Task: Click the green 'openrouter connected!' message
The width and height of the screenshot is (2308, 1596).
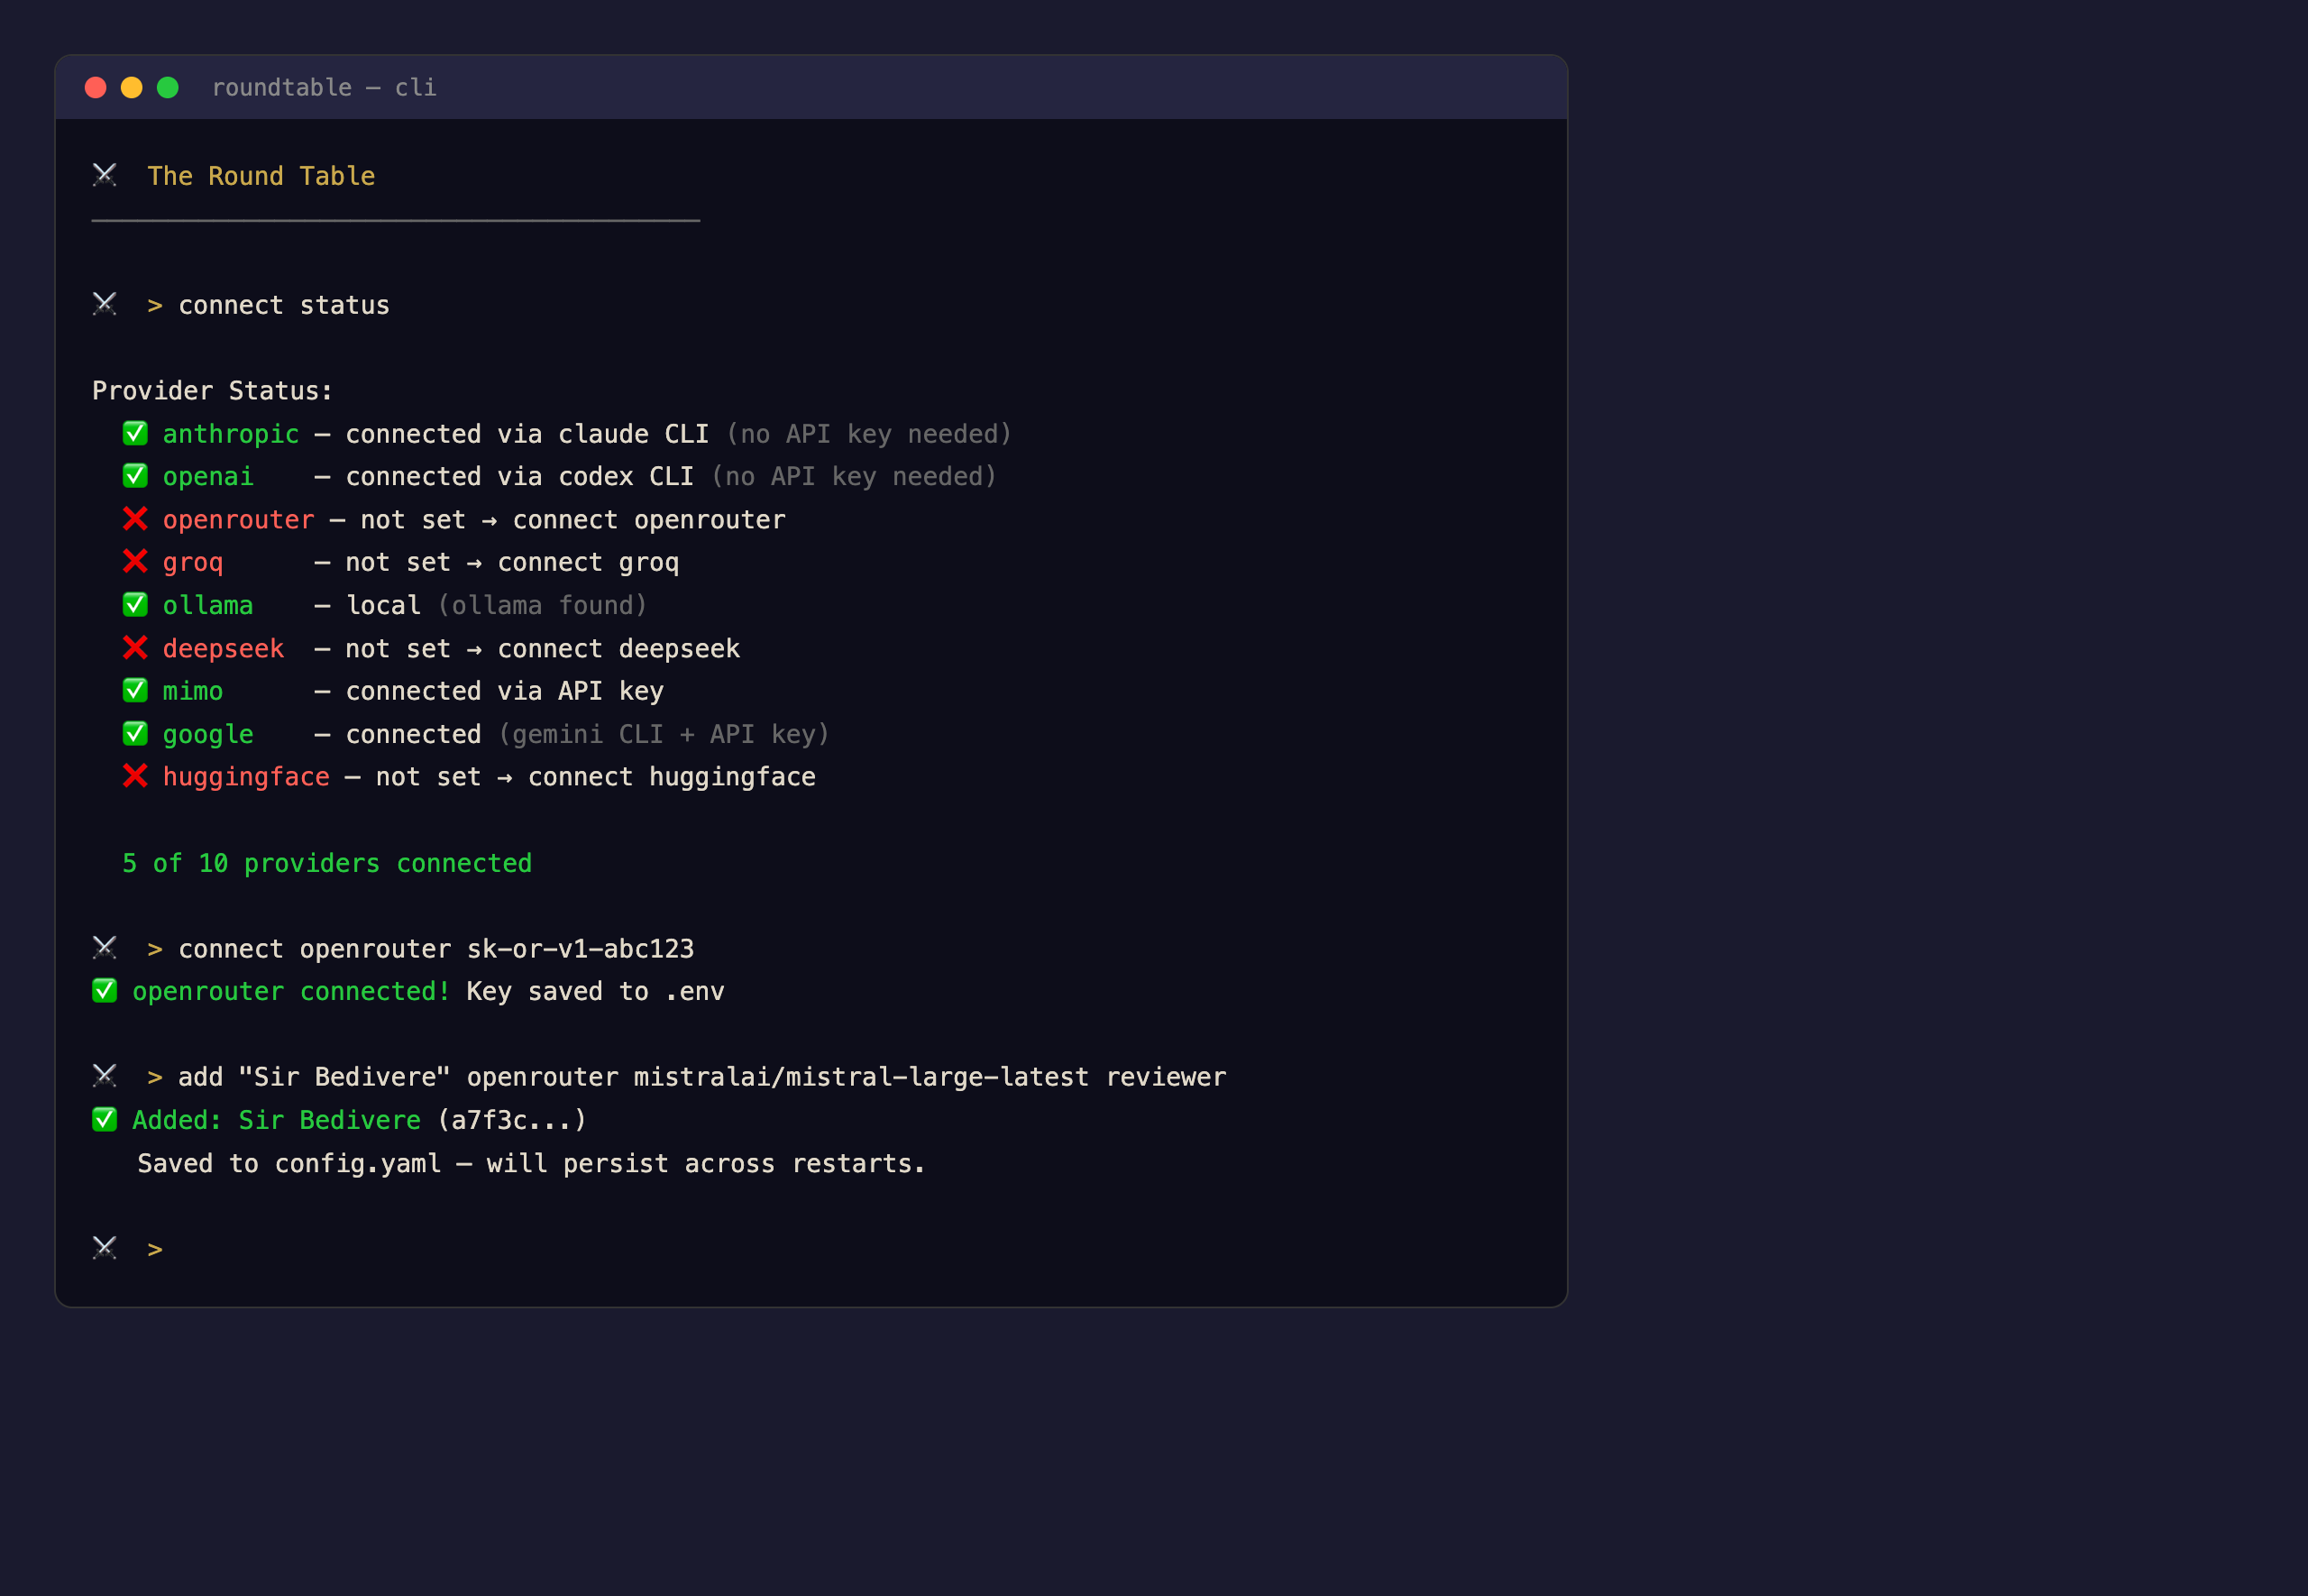Action: point(291,991)
